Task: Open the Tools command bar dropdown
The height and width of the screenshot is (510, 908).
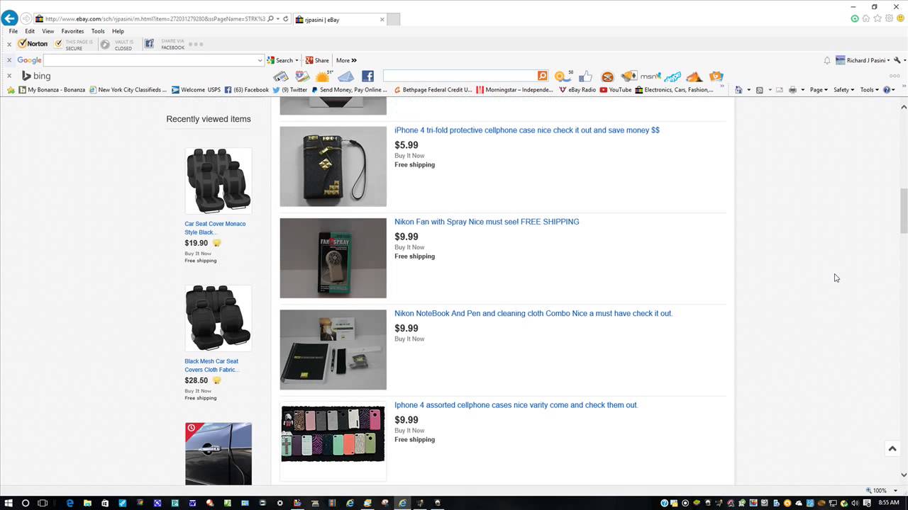Action: (869, 90)
